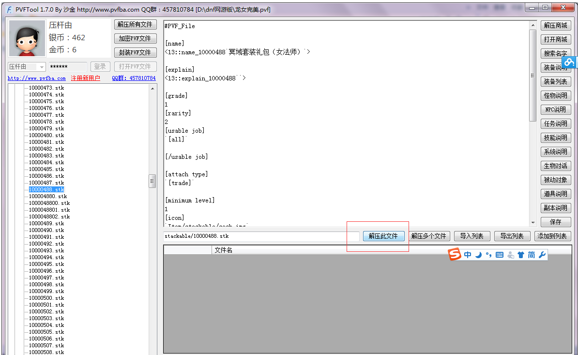Click the file path input field
The image size is (578, 355).
[261, 236]
